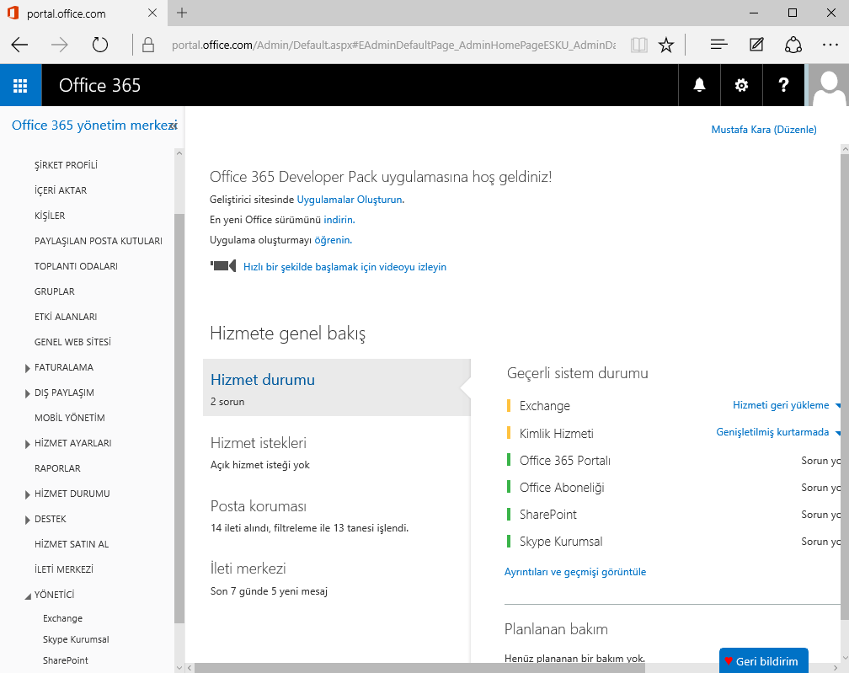
Task: Open the Exchange status dropdown arrow
Action: [x=838, y=405]
